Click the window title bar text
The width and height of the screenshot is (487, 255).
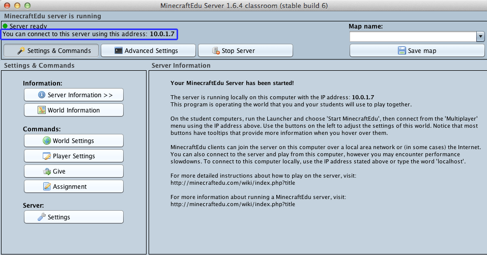coord(244,6)
